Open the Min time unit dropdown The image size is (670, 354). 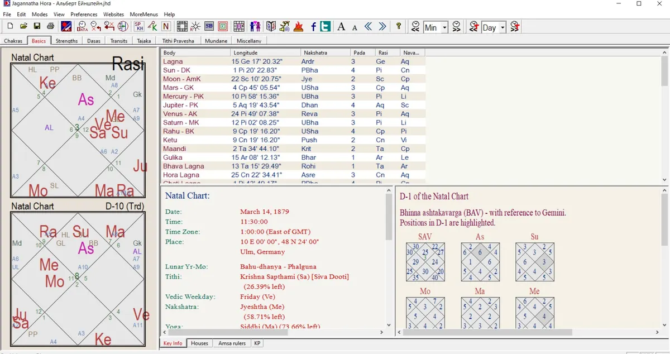(x=444, y=27)
